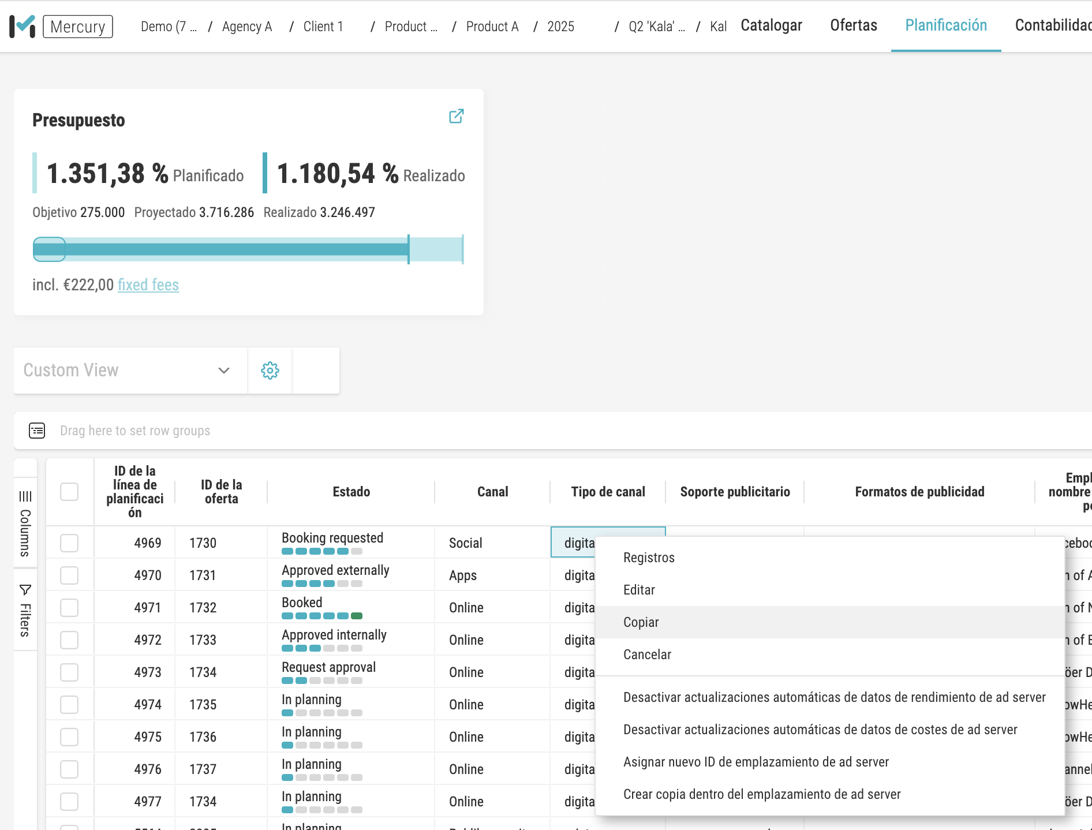Click the Realizado marker on budget bar
The image size is (1092, 830).
coord(409,249)
